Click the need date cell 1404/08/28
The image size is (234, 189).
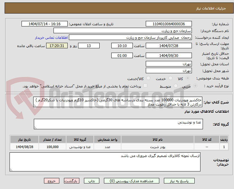25,147
